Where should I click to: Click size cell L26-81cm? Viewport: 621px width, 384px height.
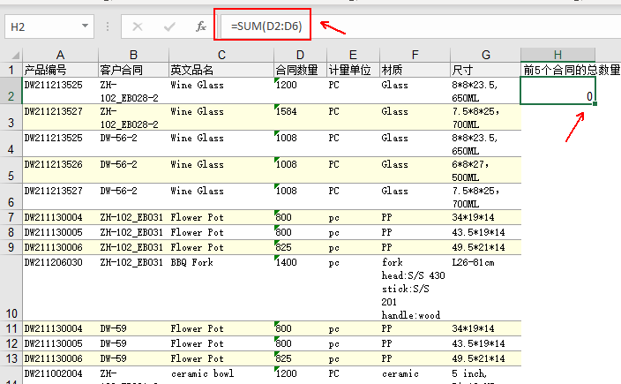[485, 288]
